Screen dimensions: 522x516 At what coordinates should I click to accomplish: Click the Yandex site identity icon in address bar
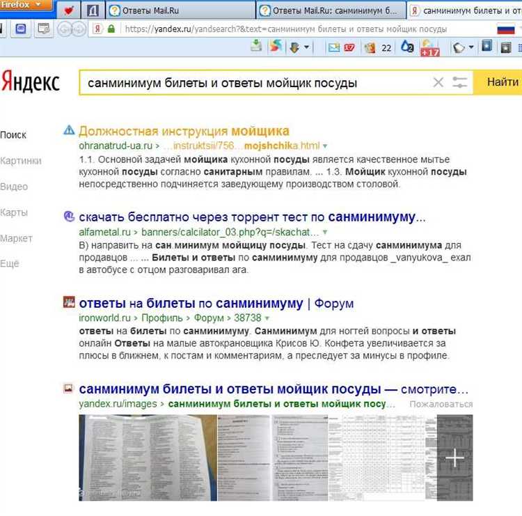tap(97, 29)
